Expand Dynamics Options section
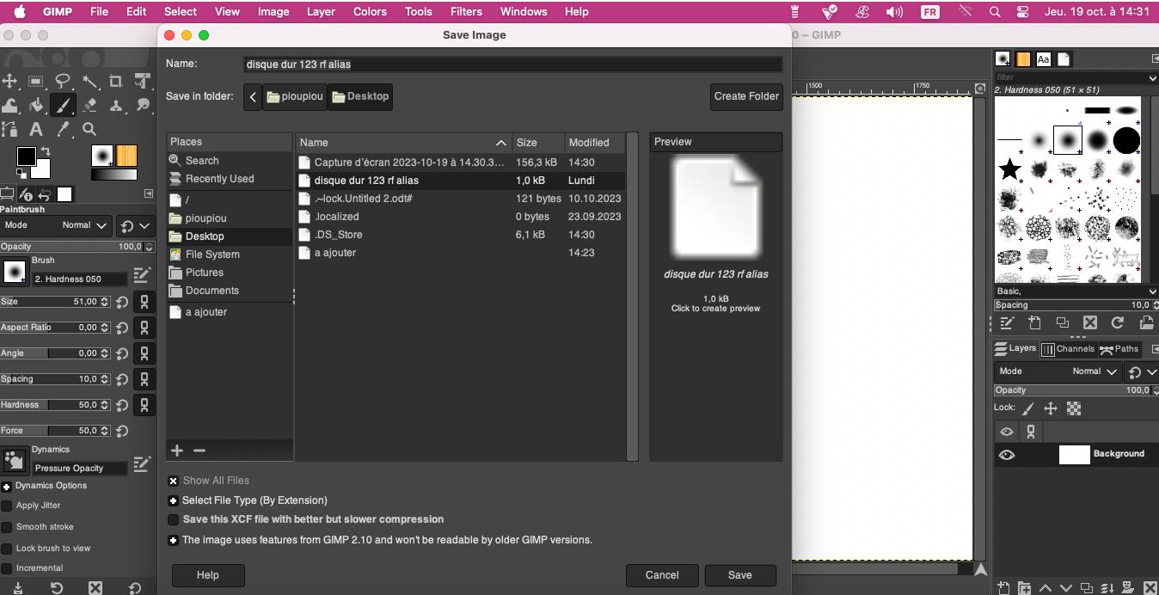The width and height of the screenshot is (1159, 595). pyautogui.click(x=6, y=486)
